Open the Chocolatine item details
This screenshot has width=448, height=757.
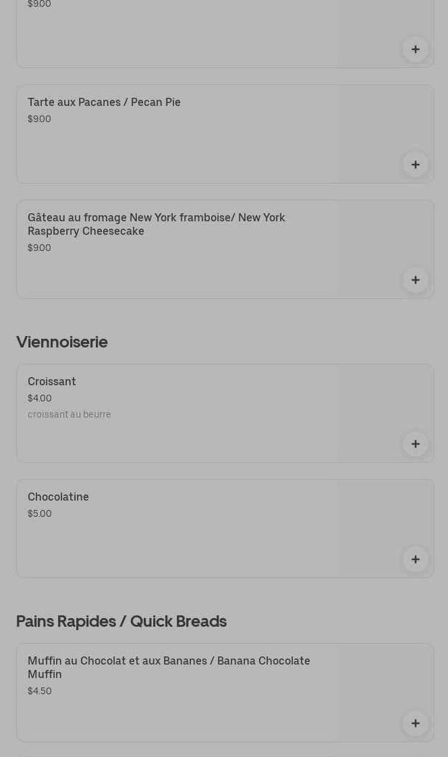[58, 497]
